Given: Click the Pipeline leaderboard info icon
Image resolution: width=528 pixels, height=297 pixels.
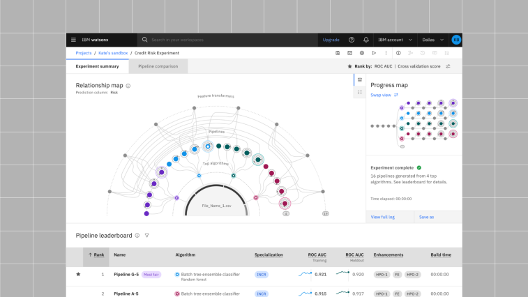Looking at the screenshot, I should coord(137,236).
